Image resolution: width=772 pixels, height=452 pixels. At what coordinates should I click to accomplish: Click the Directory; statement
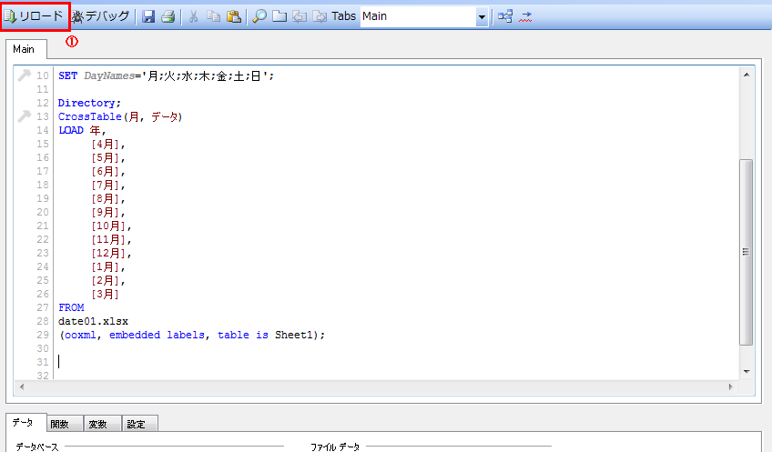(x=89, y=103)
